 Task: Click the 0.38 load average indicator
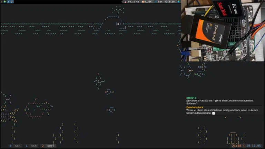tap(170, 2)
